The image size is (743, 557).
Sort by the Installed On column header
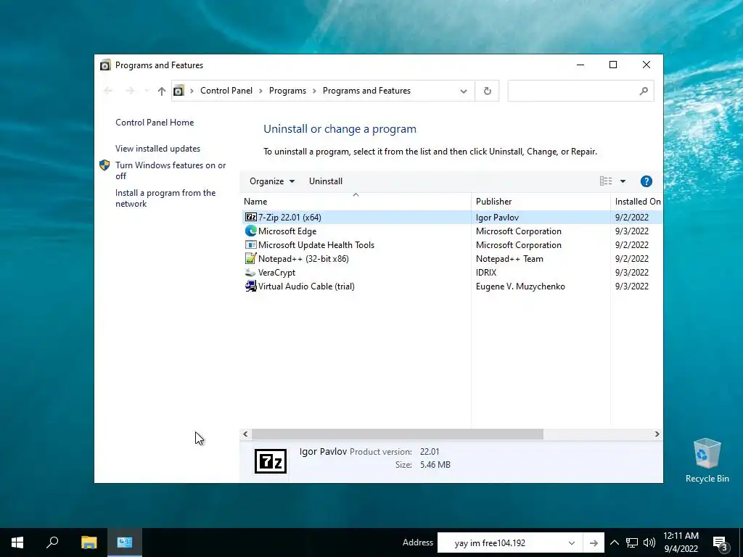coord(637,202)
